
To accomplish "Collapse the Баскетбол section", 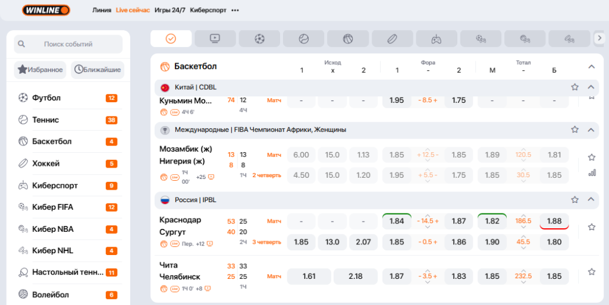I will point(591,67).
